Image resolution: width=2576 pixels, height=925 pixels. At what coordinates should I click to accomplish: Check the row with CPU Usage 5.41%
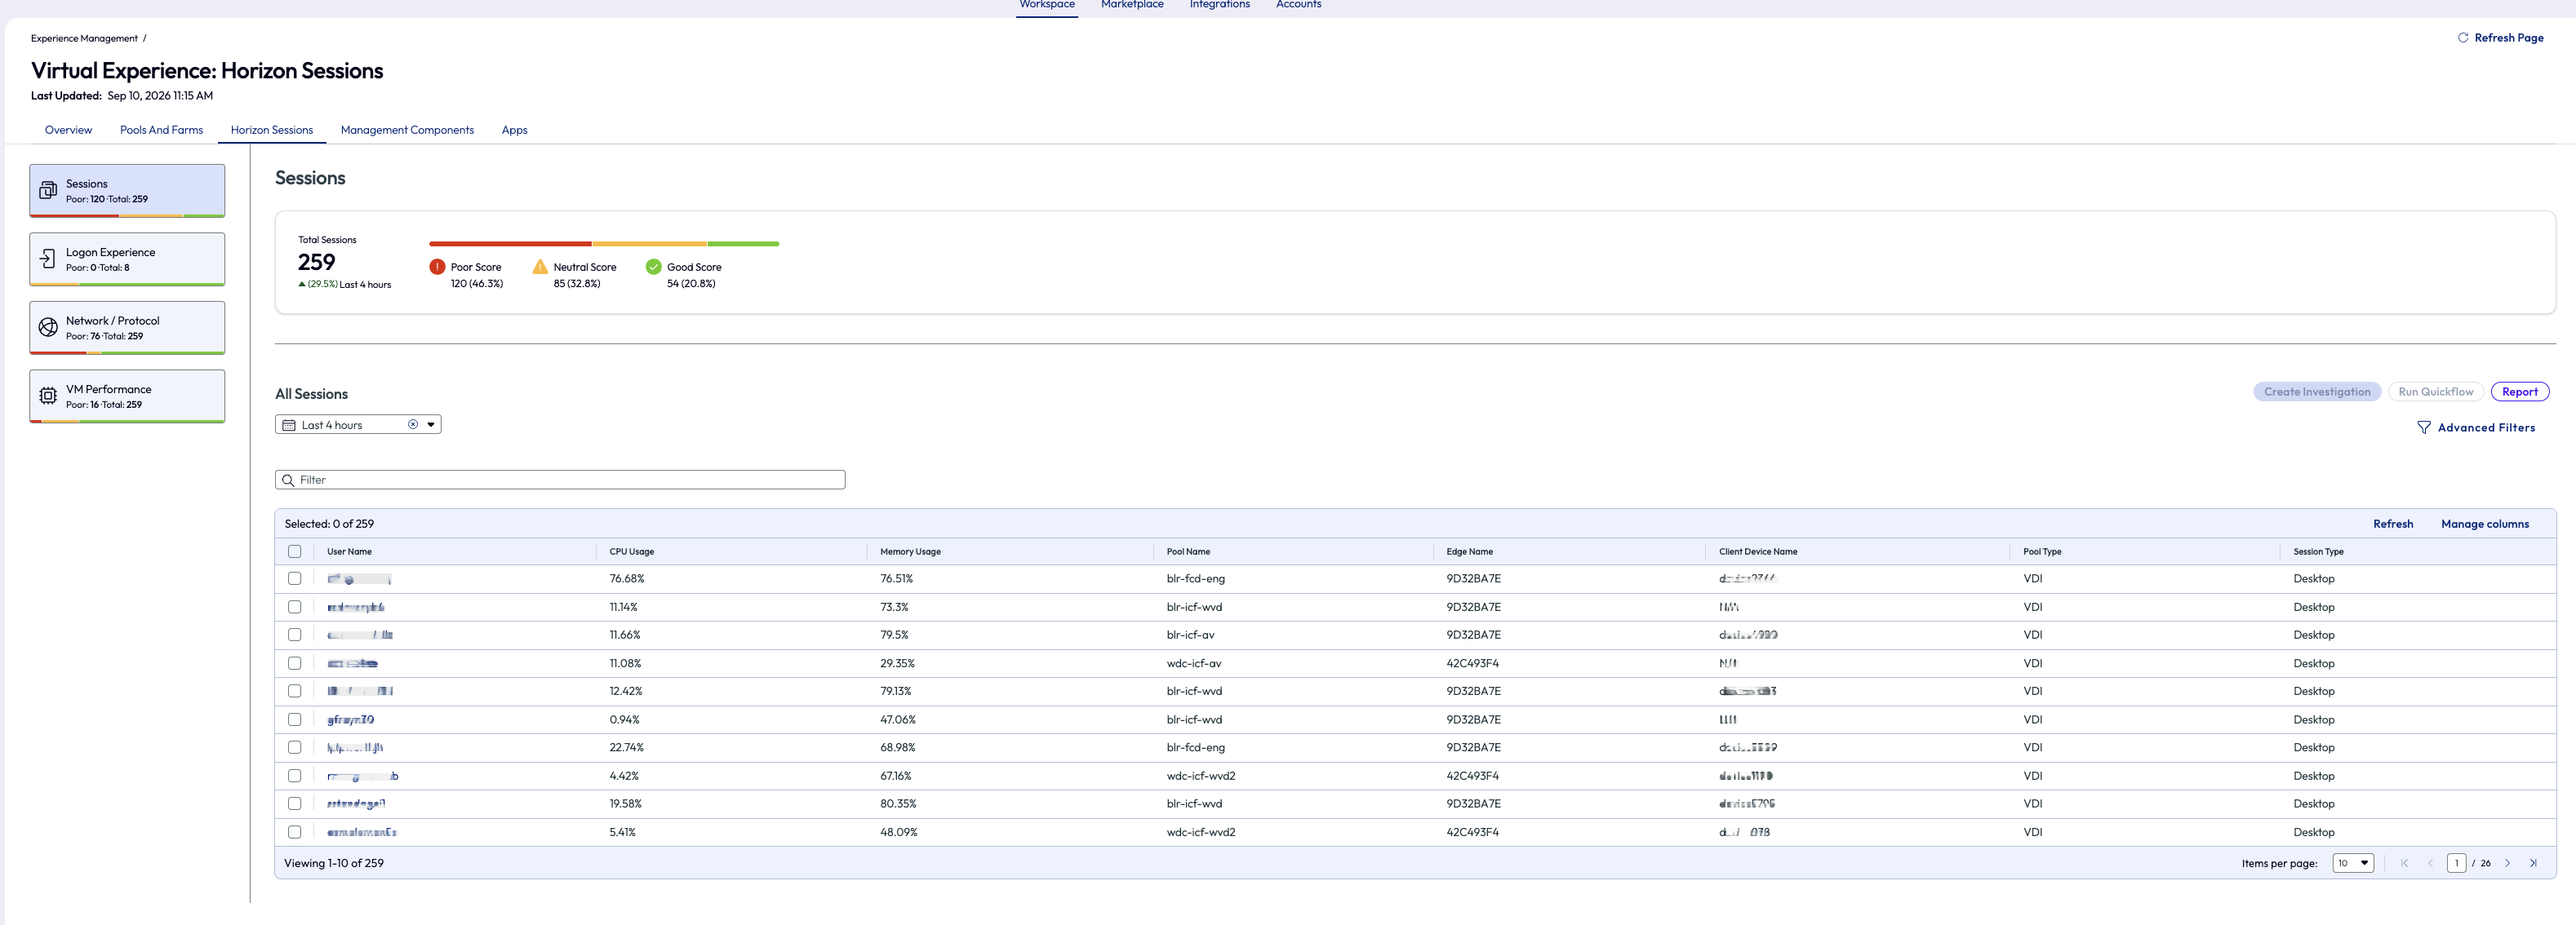pyautogui.click(x=294, y=832)
